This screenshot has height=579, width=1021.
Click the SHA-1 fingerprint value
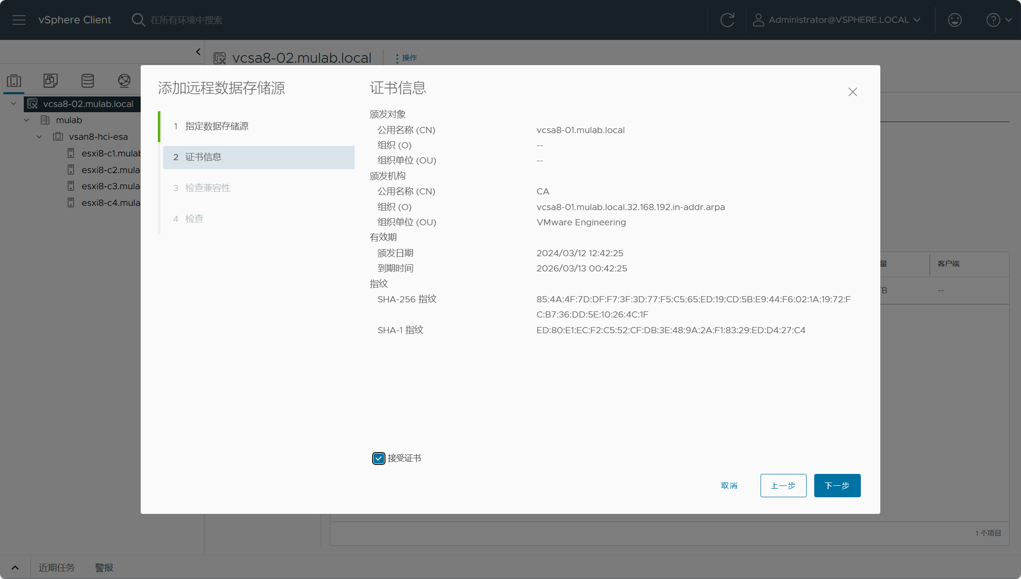coord(671,330)
